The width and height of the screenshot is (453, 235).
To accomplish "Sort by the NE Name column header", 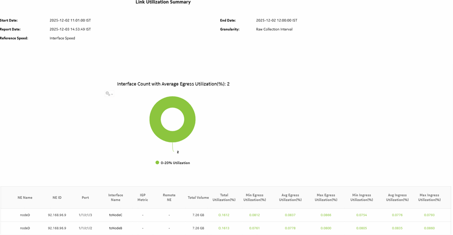I will click(x=25, y=197).
